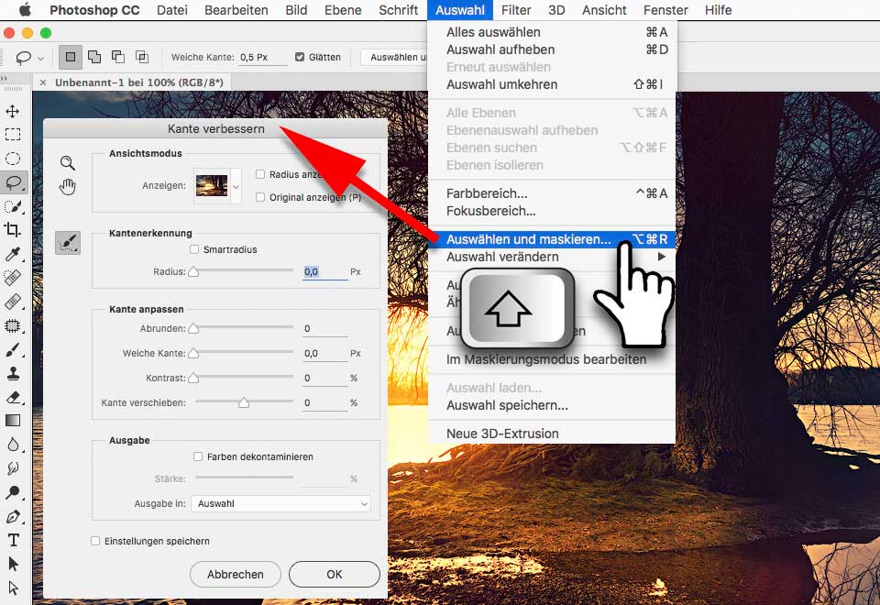Select the Clone Stamp tool

(x=12, y=373)
